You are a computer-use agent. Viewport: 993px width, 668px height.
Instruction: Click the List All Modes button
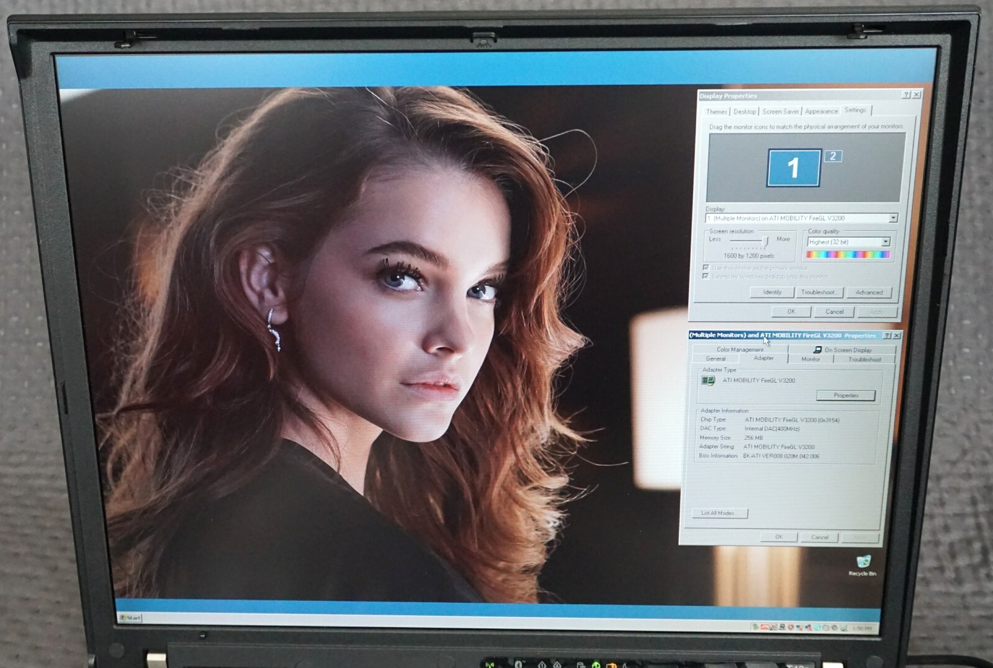[719, 513]
